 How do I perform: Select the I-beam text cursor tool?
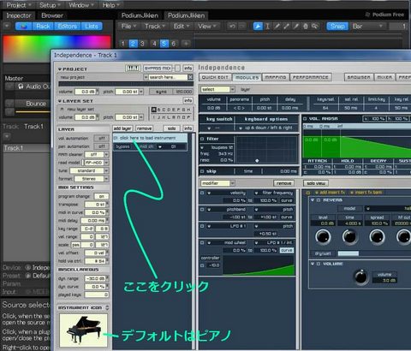267,27
